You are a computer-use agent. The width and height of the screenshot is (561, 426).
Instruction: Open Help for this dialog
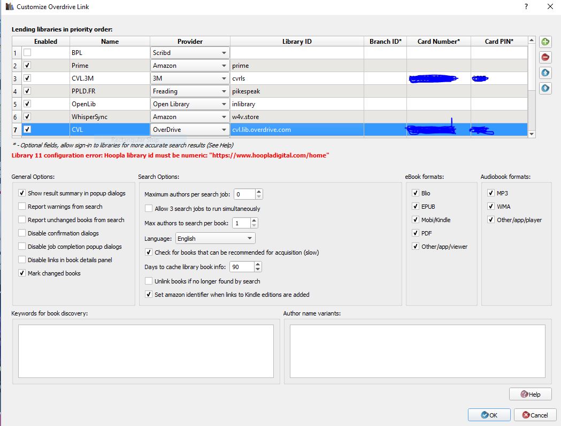pos(530,394)
